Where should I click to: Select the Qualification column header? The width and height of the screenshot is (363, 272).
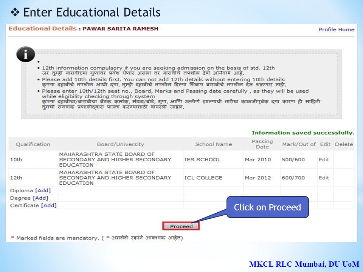(33, 144)
